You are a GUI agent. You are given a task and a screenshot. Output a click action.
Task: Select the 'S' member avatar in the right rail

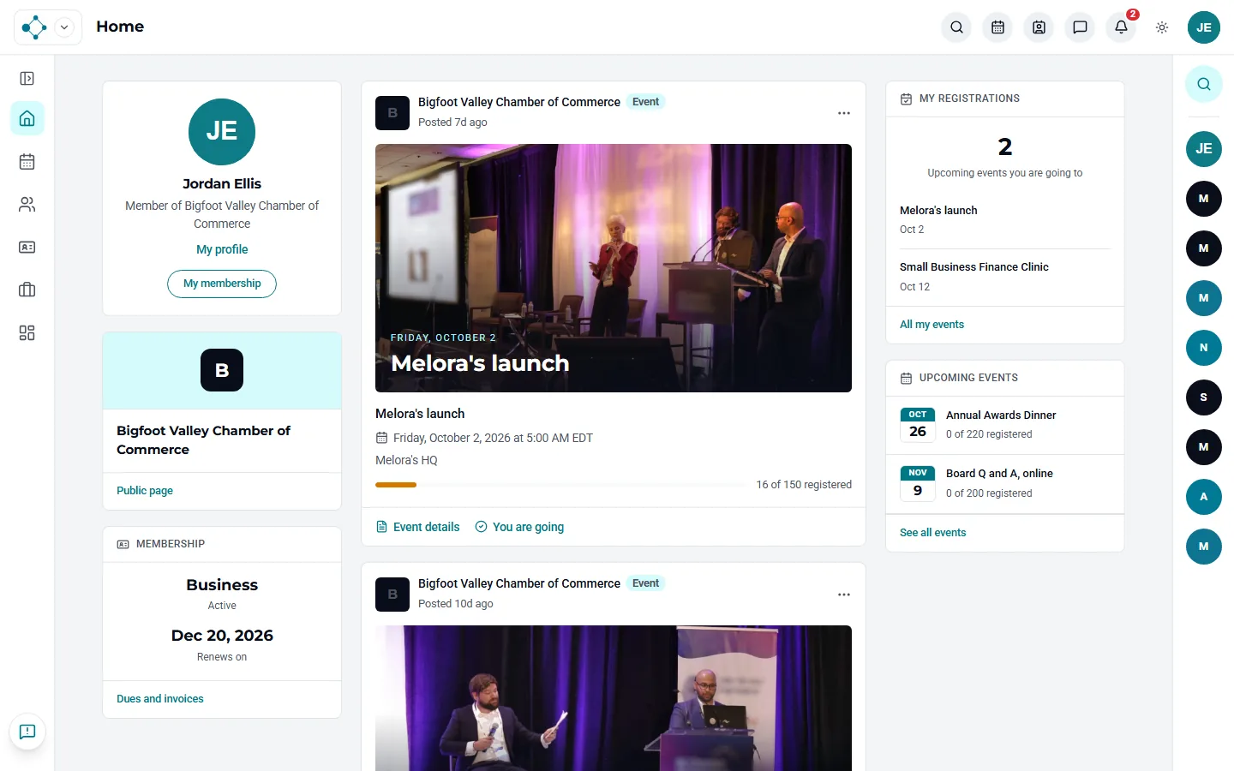pos(1204,397)
